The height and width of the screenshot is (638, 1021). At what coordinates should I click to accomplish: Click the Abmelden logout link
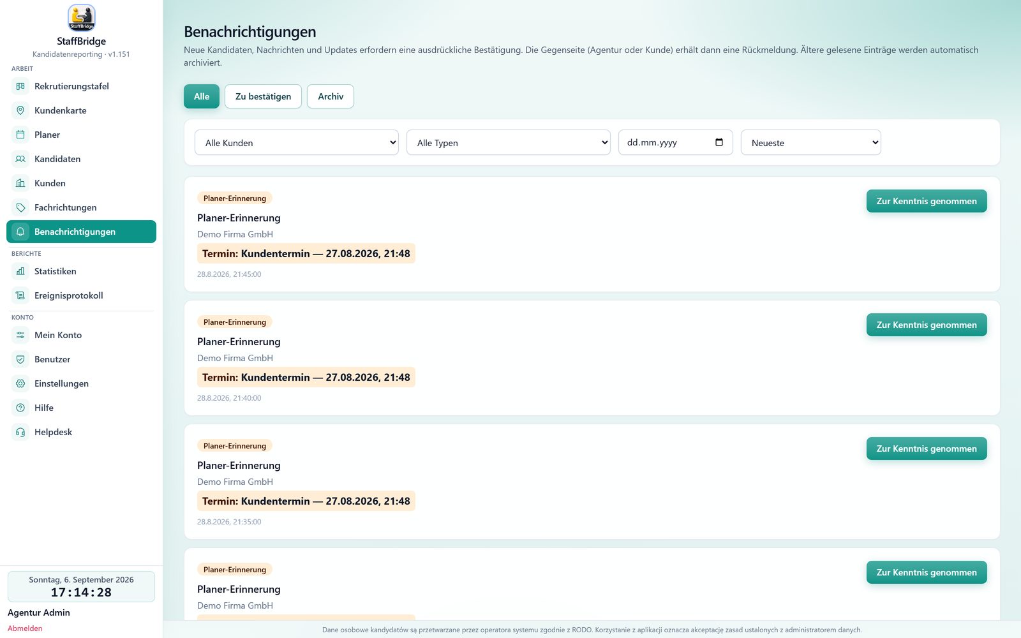click(x=25, y=628)
